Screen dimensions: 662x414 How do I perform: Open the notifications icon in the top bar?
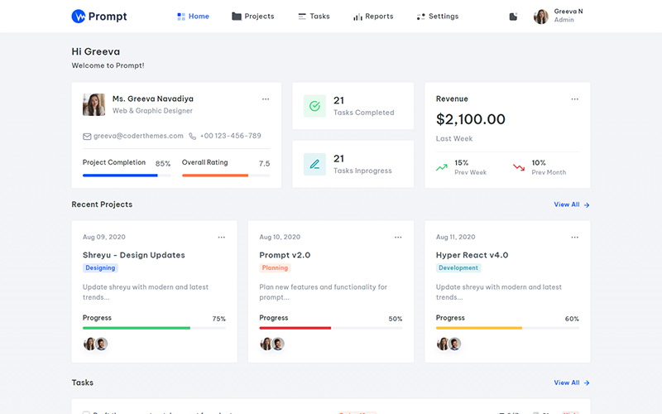(x=513, y=17)
